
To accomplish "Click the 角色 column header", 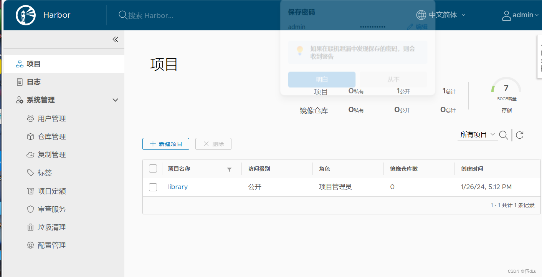I will (x=324, y=169).
